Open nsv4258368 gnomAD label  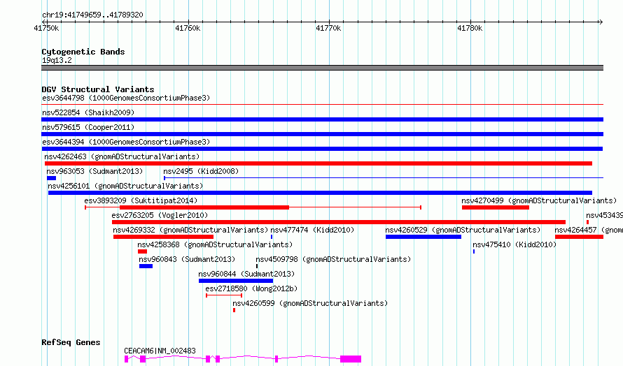[x=215, y=244]
